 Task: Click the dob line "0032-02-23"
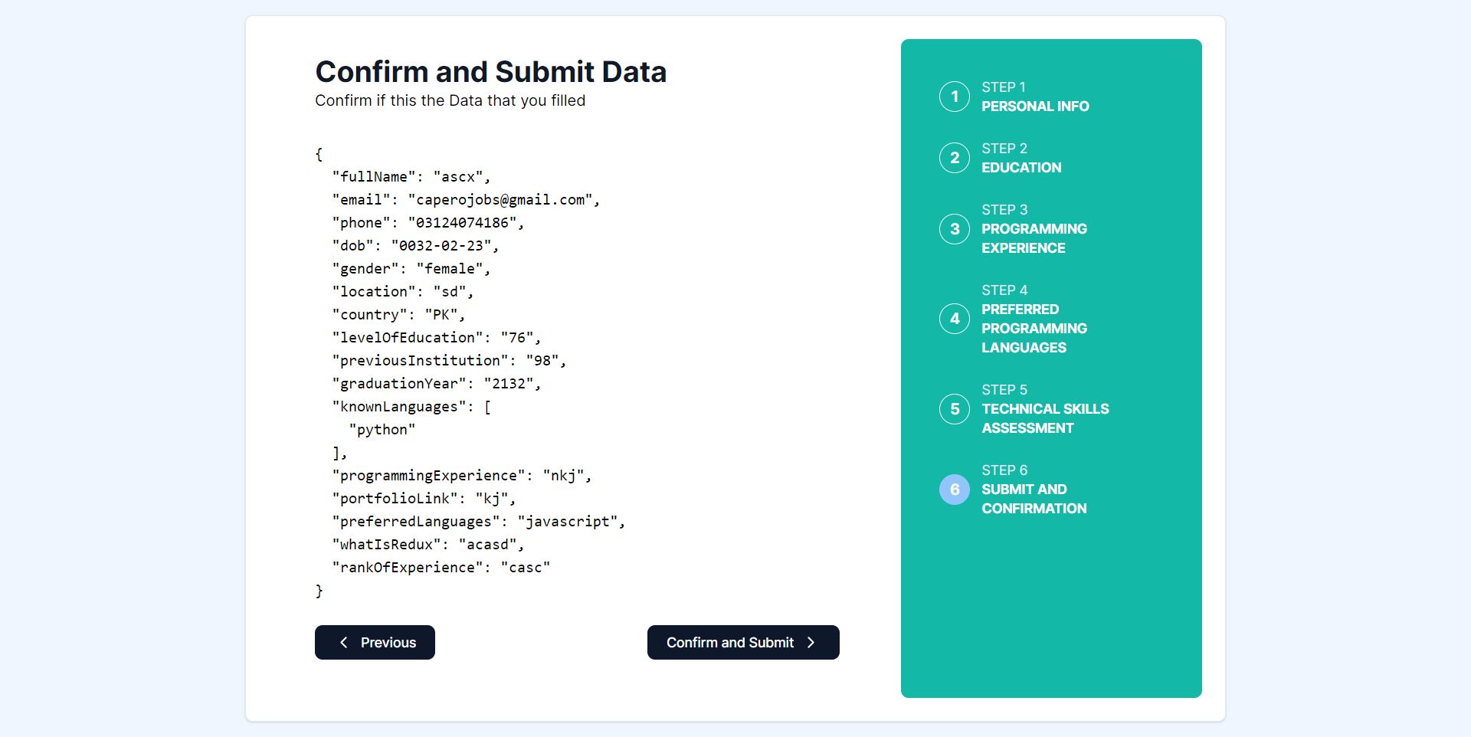point(415,246)
